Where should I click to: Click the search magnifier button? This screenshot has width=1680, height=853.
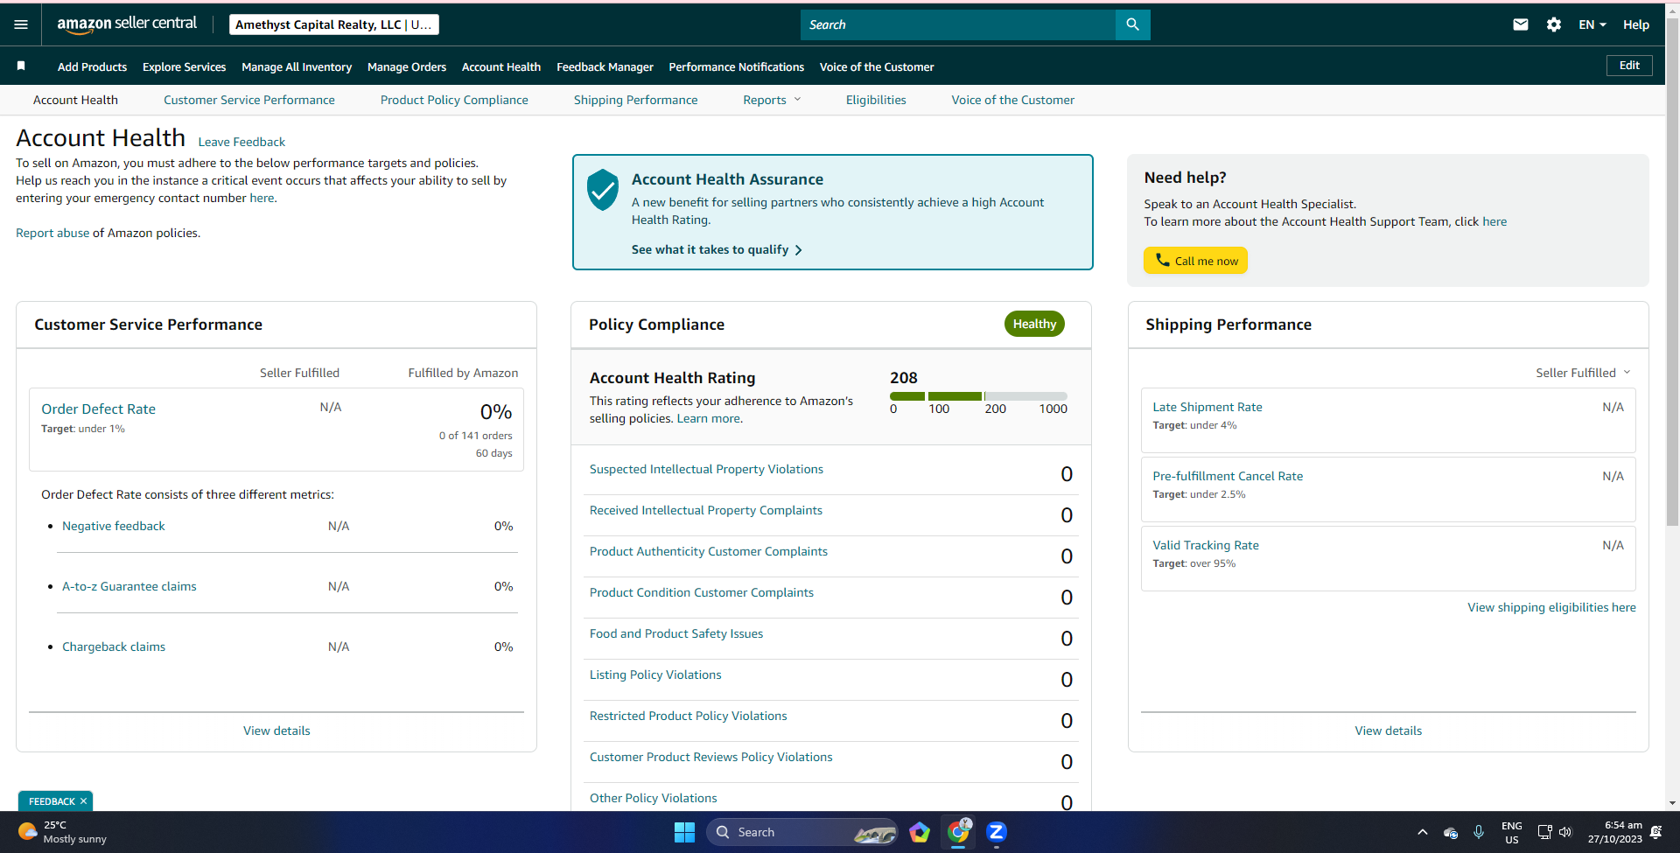(1132, 24)
